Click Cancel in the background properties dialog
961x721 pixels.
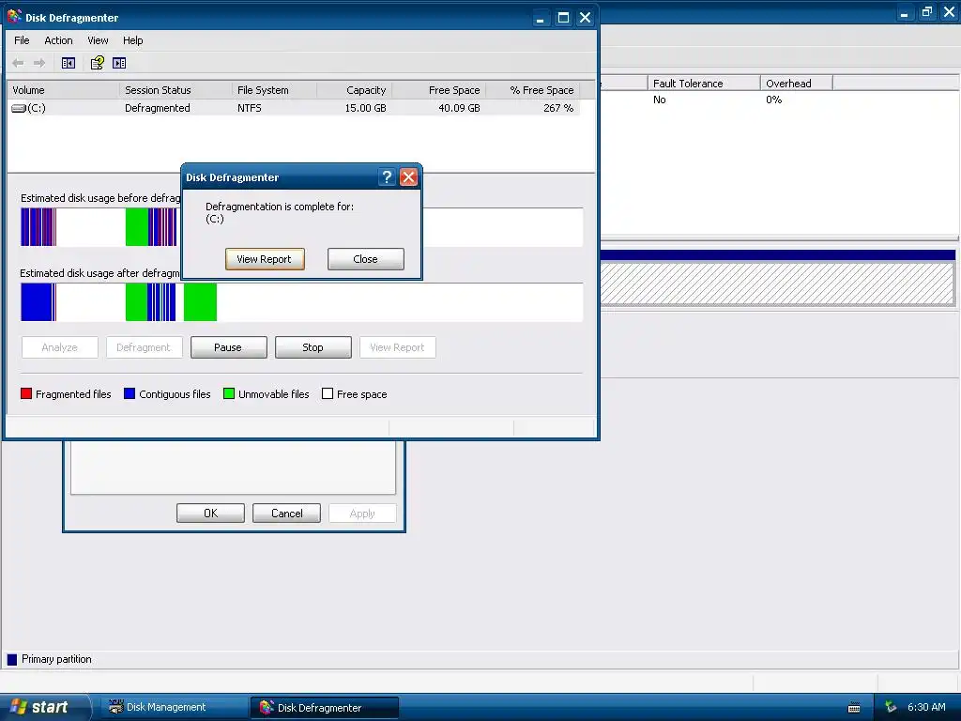pyautogui.click(x=286, y=514)
